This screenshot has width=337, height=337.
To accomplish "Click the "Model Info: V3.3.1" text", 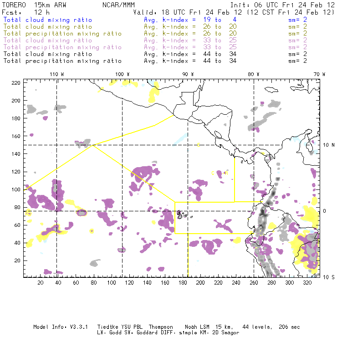I will point(61,327).
